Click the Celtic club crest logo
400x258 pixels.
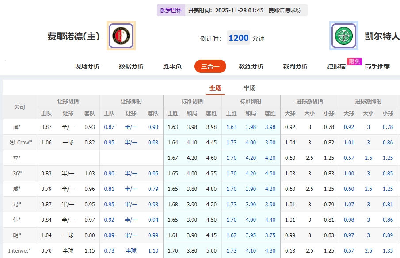343,36
